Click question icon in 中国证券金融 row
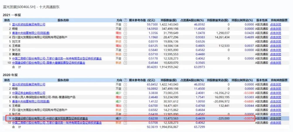The width and height of the screenshot is (293, 132). 125,93
